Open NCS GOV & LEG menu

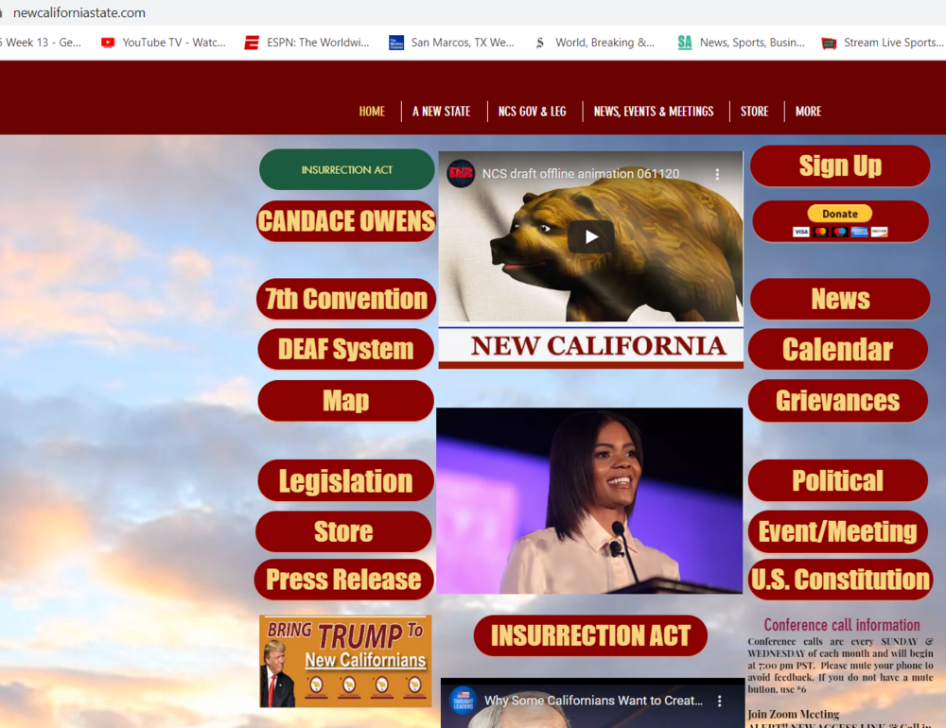[x=533, y=112]
